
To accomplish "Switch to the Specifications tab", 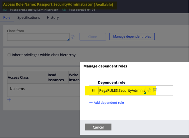I will point(29,18).
